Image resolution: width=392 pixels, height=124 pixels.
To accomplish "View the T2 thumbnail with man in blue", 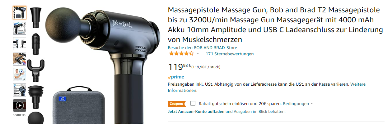I will [x=19, y=75].
